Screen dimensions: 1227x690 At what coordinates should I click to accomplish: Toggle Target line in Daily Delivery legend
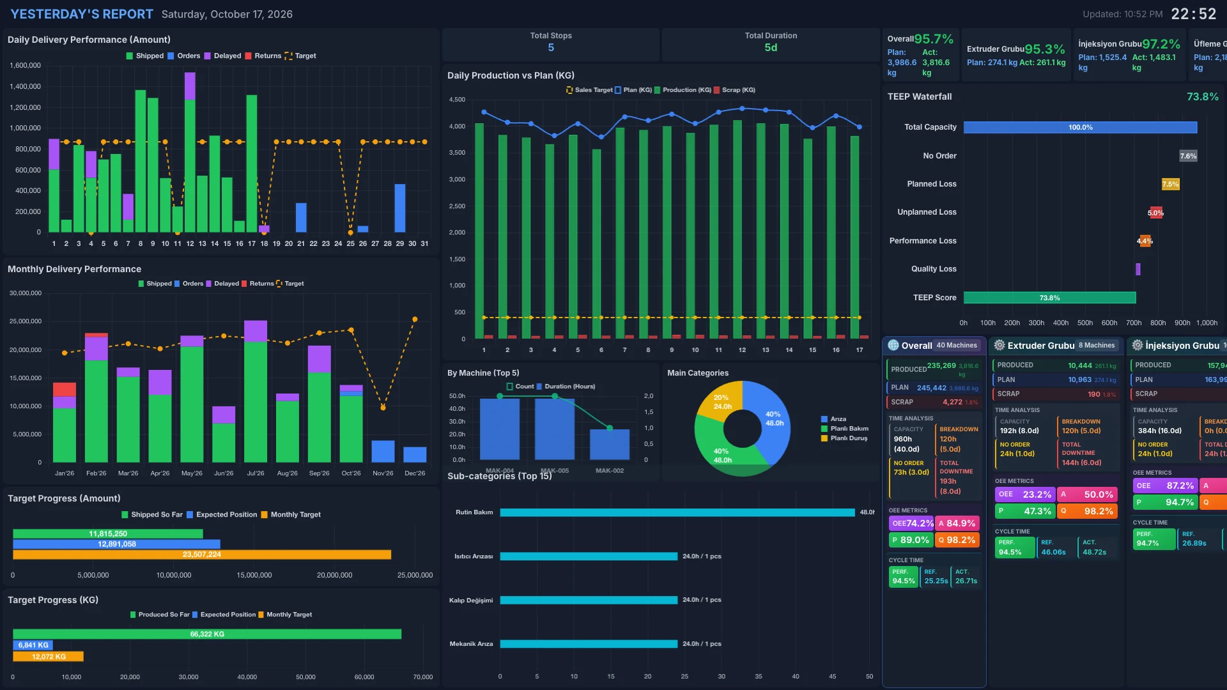pos(300,56)
